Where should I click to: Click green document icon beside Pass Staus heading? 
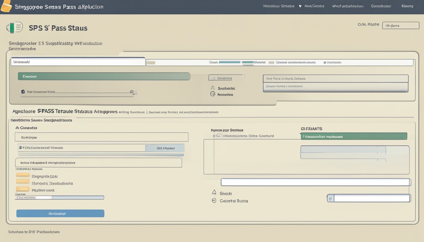[x=15, y=28]
